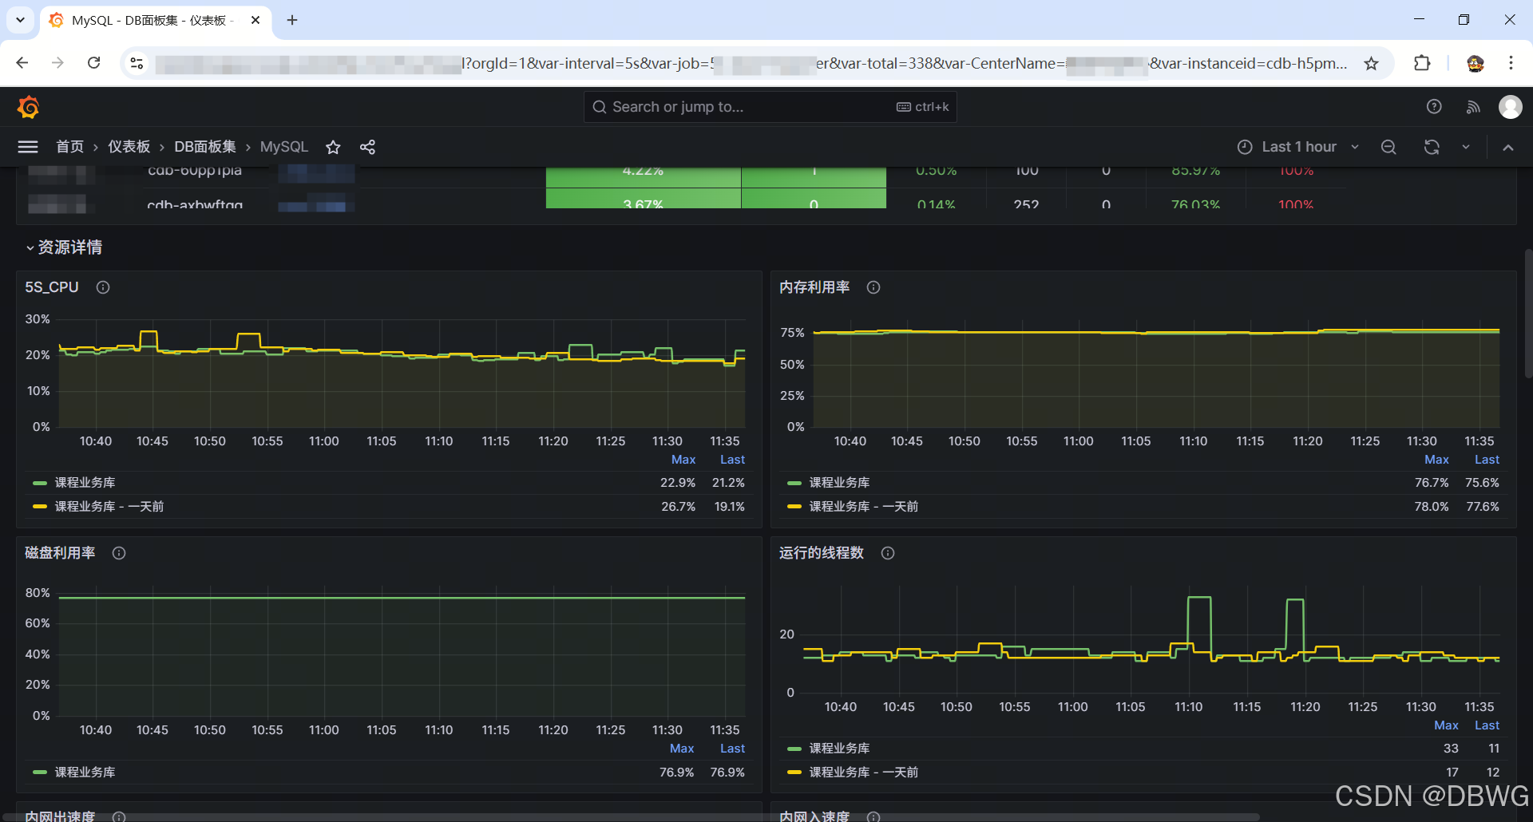
Task: Open the auto-refresh interval dropdown
Action: click(1466, 147)
